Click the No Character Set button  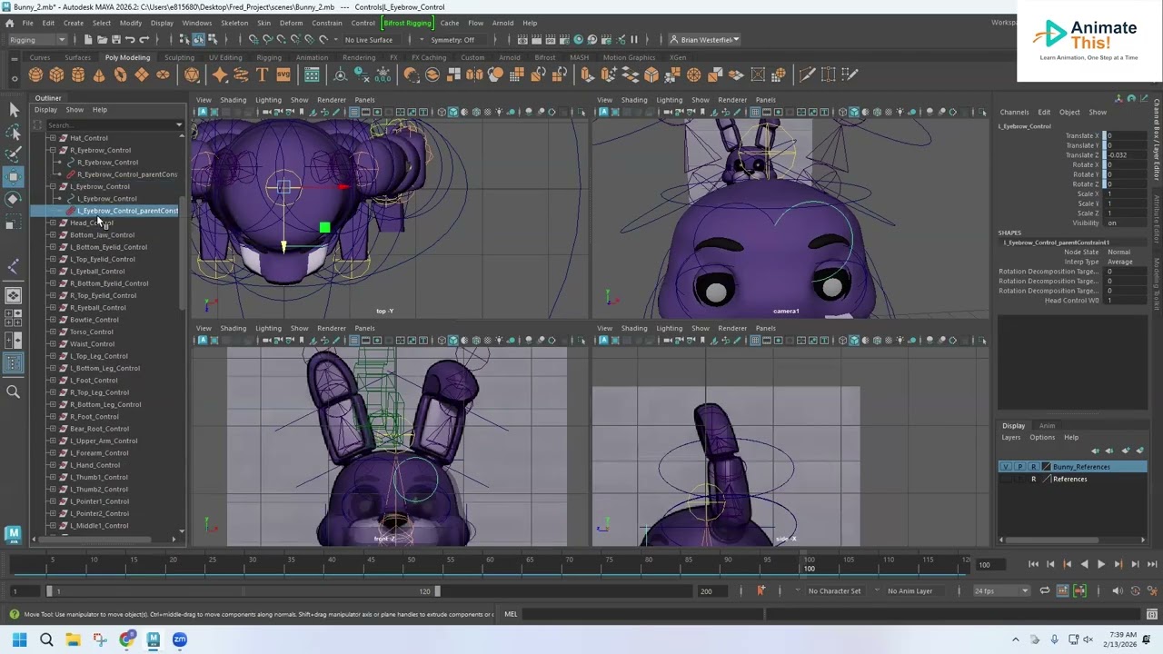pyautogui.click(x=835, y=591)
